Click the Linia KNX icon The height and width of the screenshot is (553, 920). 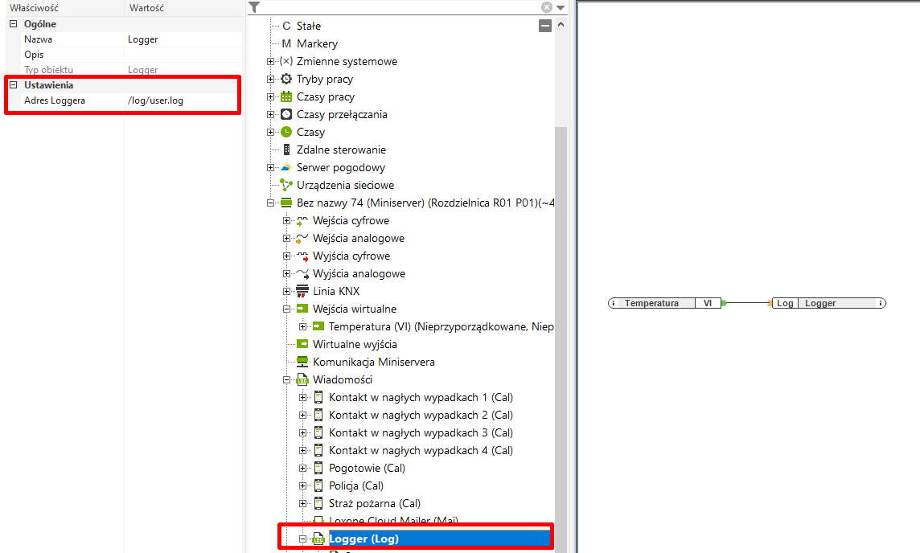tap(302, 291)
